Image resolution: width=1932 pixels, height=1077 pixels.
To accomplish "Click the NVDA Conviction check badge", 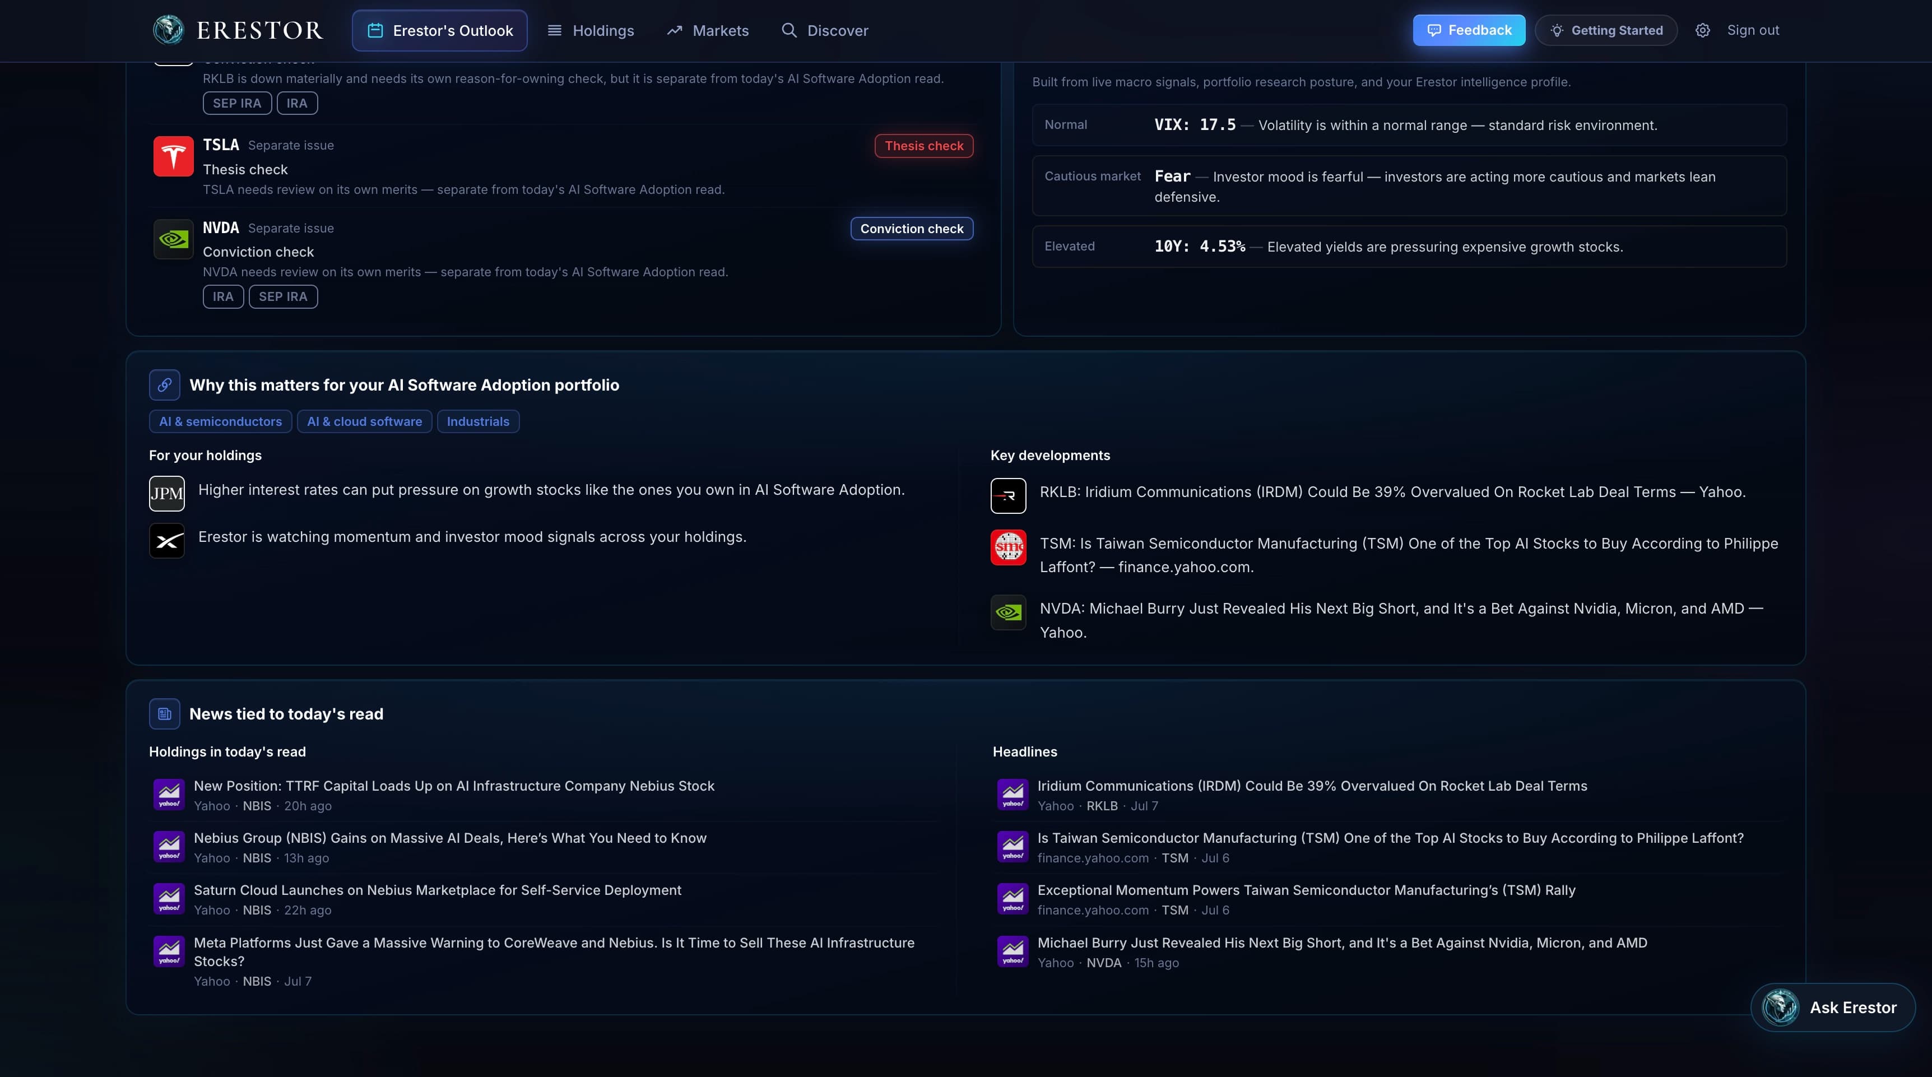I will (911, 228).
